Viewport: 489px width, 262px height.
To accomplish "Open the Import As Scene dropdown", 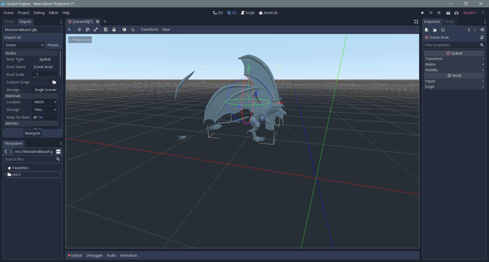I will pyautogui.click(x=24, y=45).
